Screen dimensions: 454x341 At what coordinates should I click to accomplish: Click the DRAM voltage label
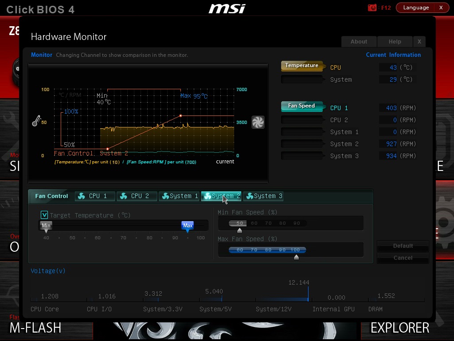click(375, 309)
